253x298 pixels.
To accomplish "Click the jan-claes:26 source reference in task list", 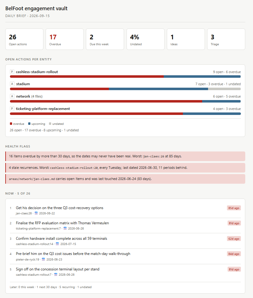I will point(24,213).
